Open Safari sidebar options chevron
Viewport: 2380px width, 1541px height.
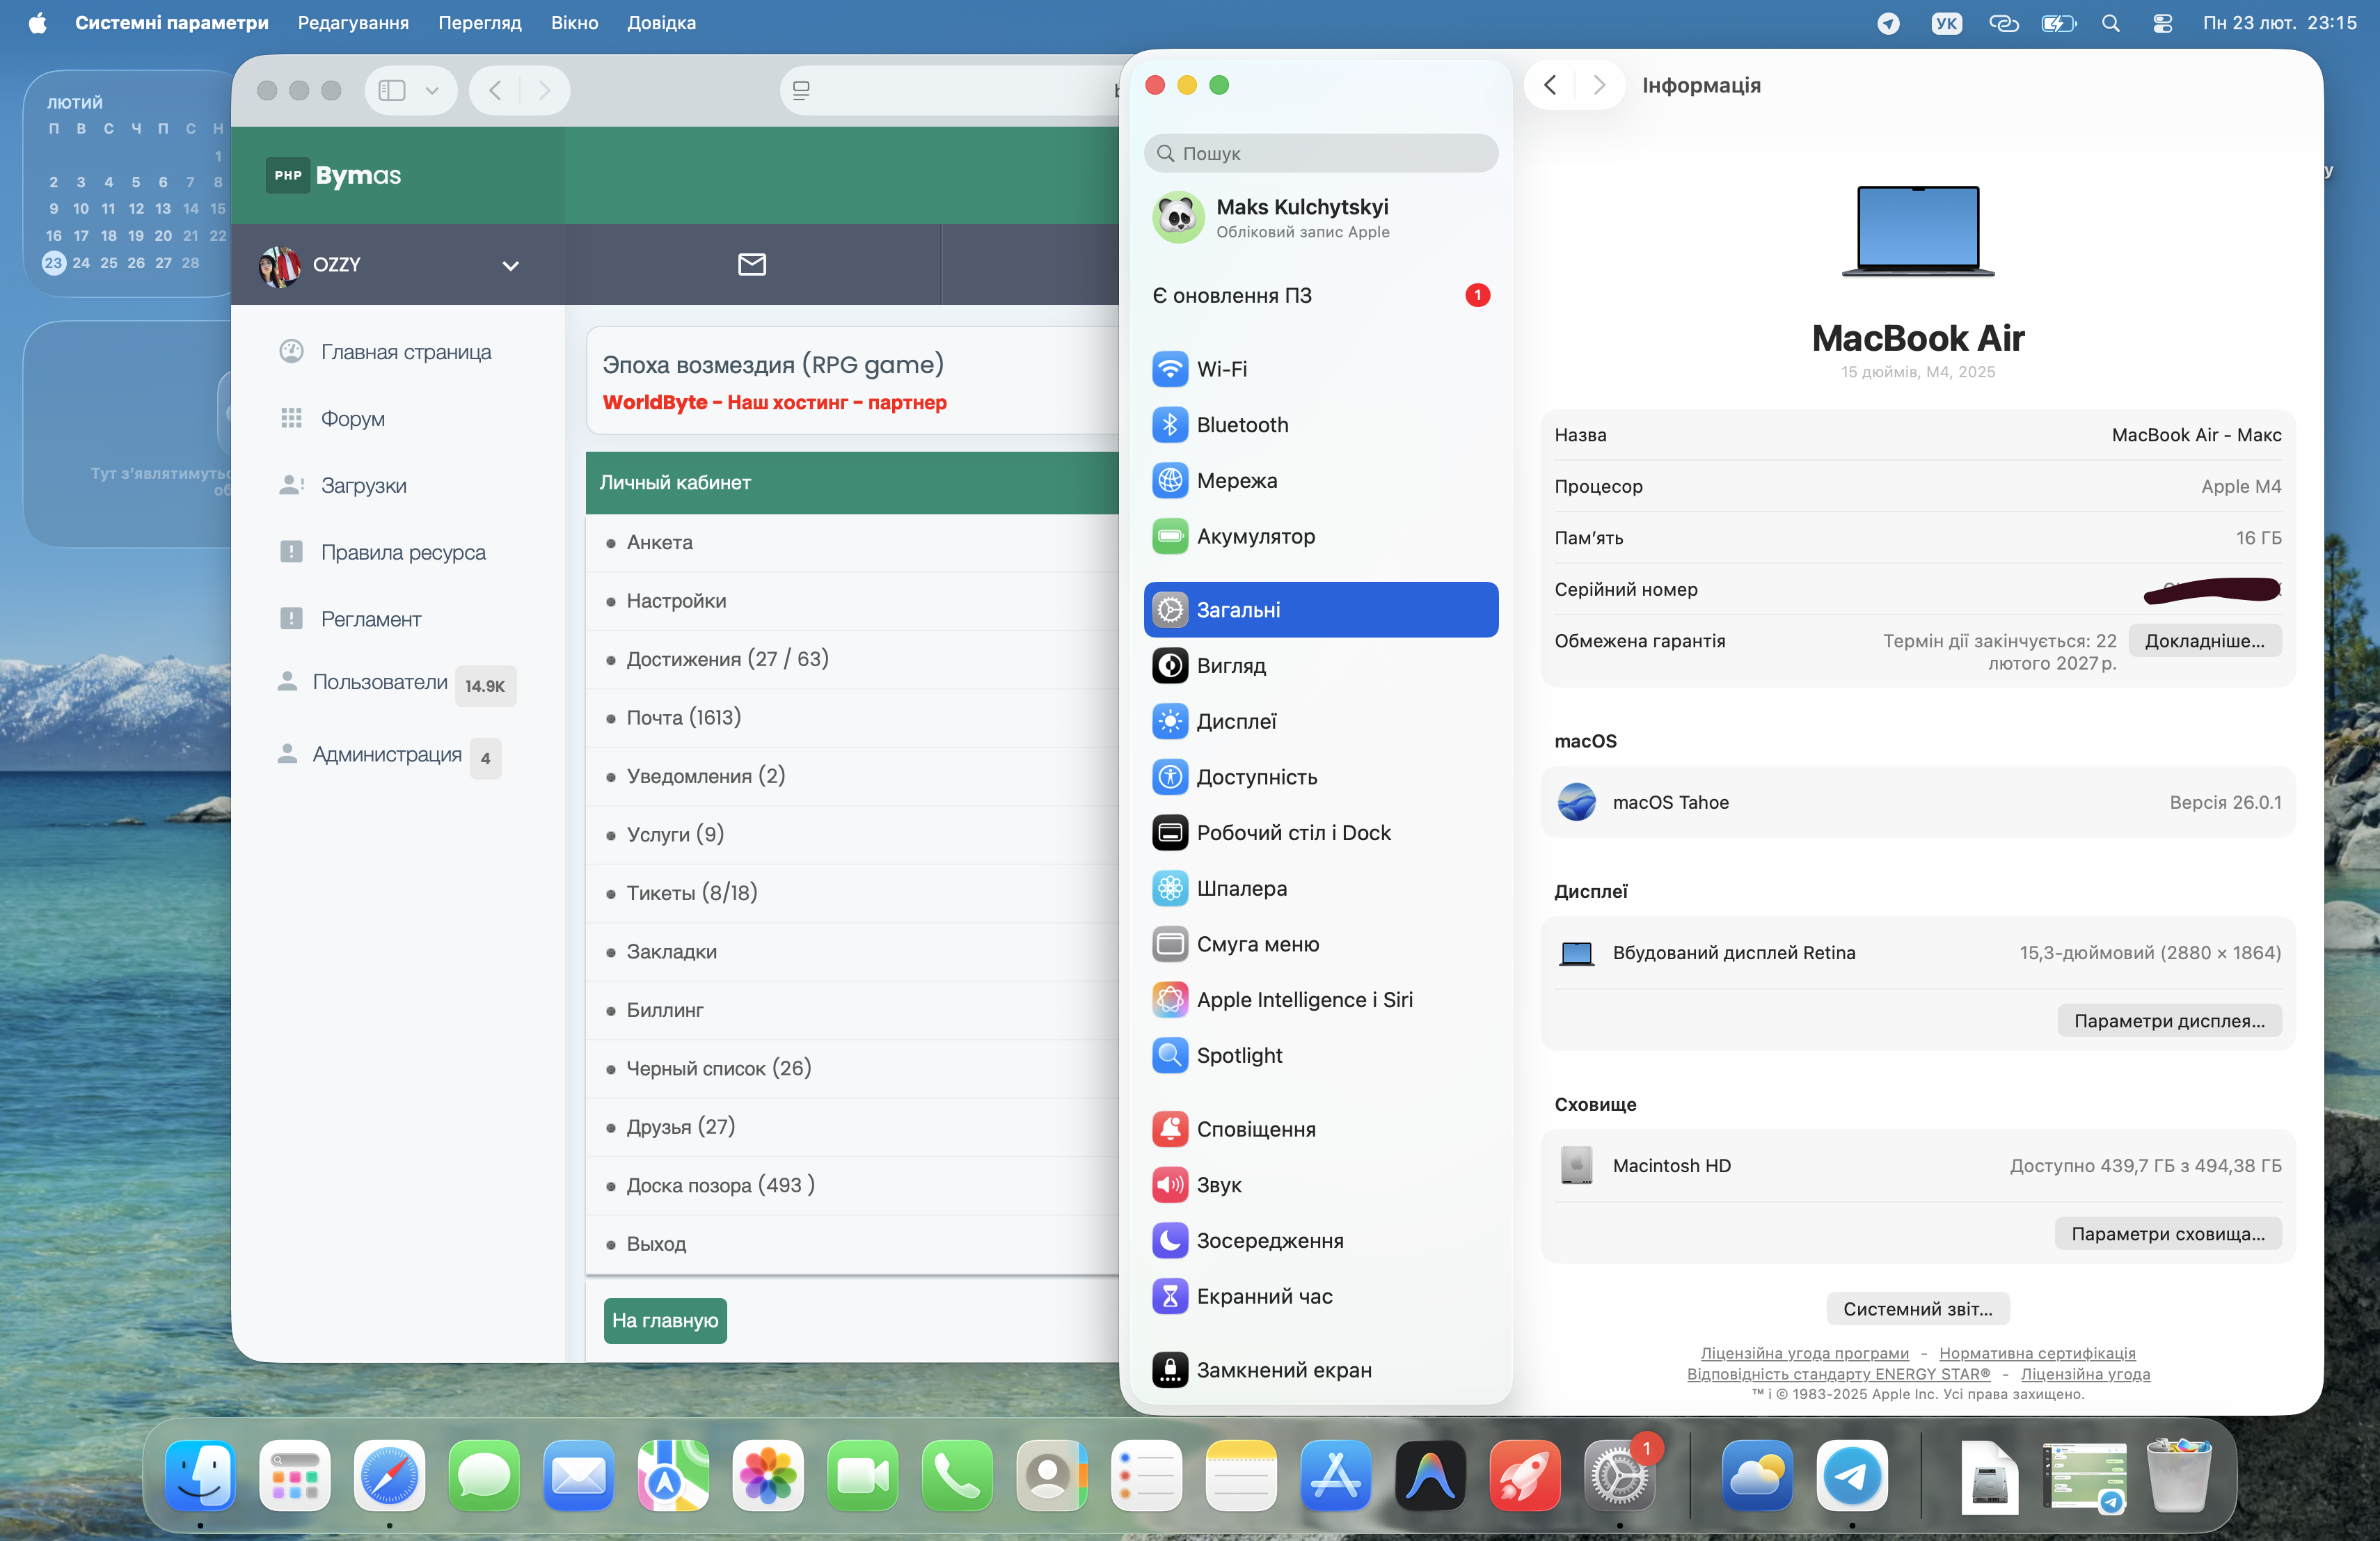pos(432,90)
